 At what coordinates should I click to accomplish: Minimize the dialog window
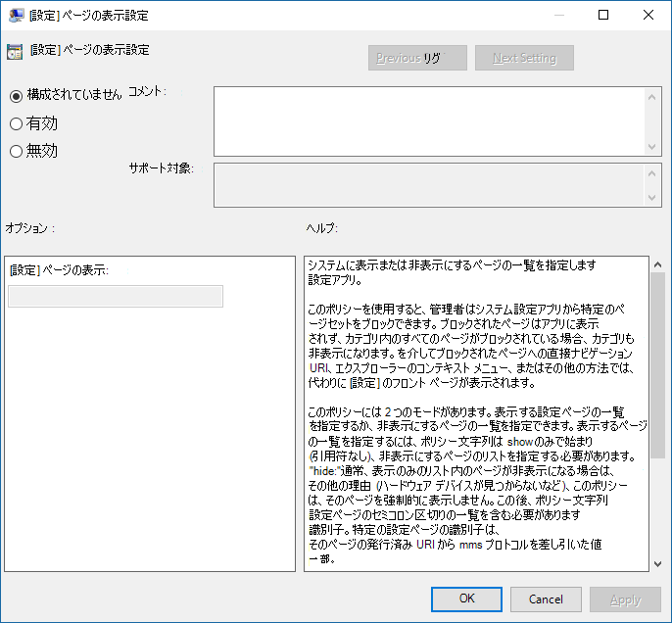(558, 15)
